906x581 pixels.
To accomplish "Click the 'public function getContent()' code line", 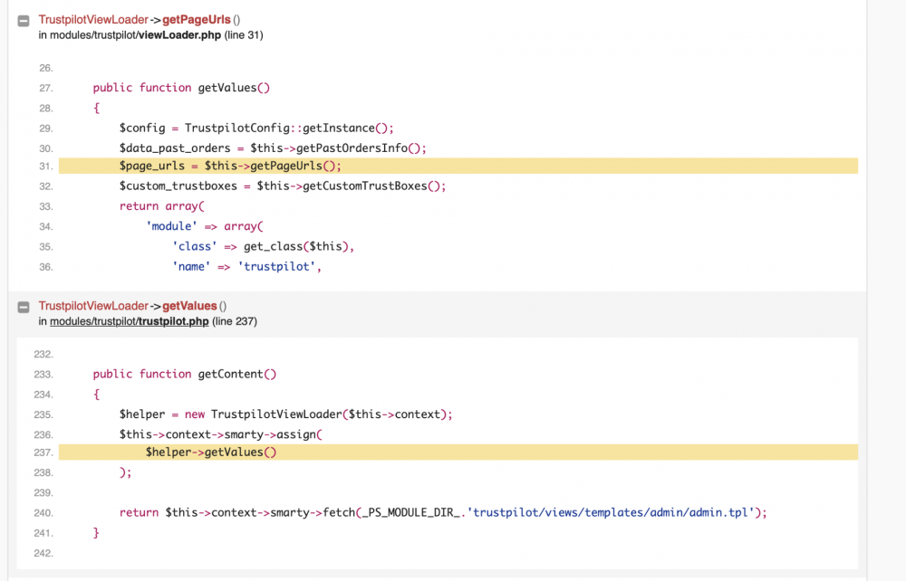I will tap(184, 374).
